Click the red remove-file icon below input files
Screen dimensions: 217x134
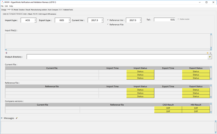tap(6, 53)
